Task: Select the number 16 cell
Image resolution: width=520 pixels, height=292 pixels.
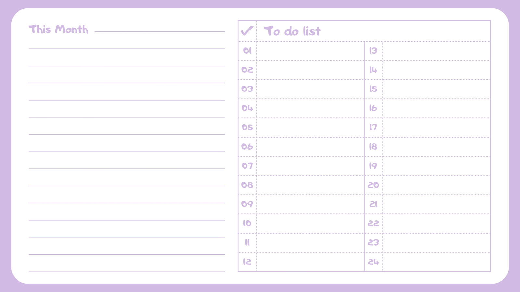Action: click(x=373, y=108)
